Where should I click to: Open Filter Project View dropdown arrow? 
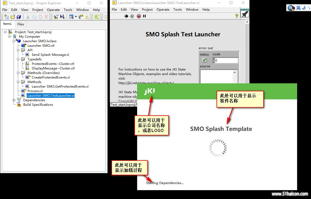(x=76, y=17)
